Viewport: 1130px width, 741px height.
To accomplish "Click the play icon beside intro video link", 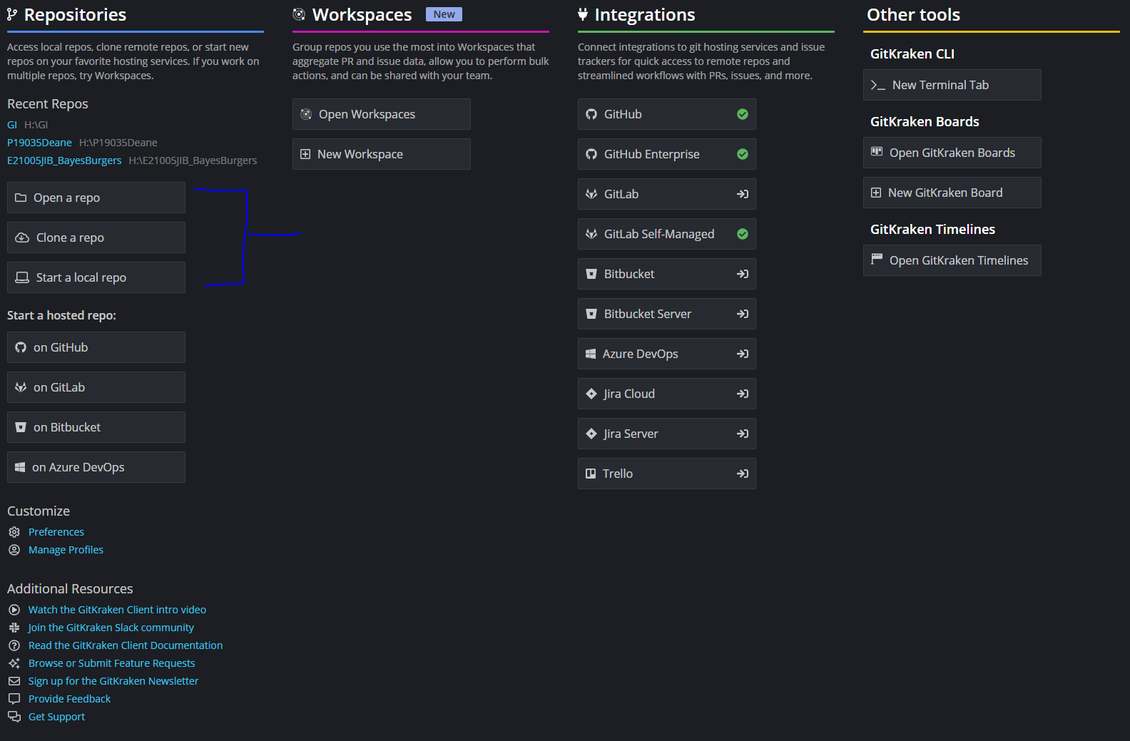I will [14, 610].
